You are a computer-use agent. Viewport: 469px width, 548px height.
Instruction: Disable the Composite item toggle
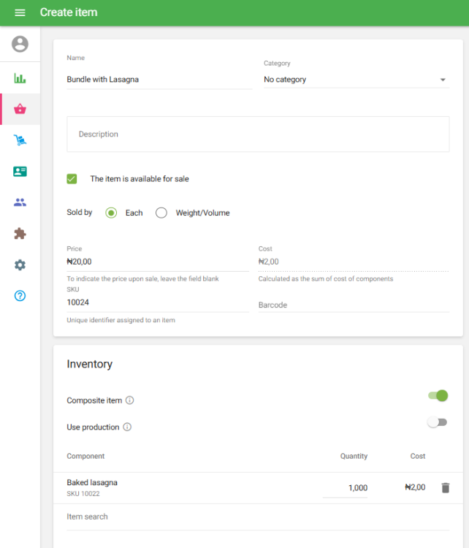click(438, 396)
